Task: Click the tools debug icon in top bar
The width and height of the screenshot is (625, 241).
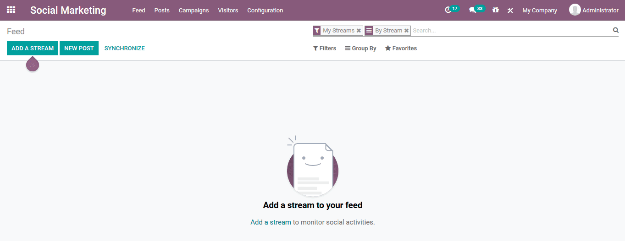Action: coord(510,10)
